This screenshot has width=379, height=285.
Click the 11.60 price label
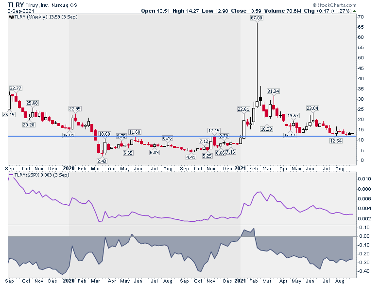[135, 132]
